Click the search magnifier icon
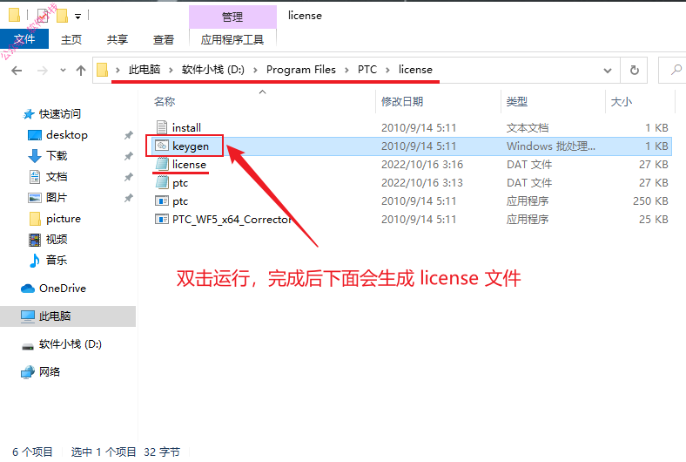Viewport: 686px width, 462px height. [x=676, y=70]
